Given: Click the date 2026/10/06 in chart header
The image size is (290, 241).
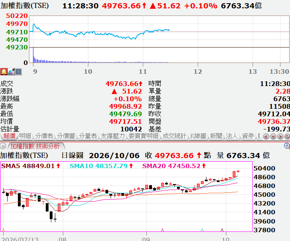Looking at the screenshot, I should point(114,156).
